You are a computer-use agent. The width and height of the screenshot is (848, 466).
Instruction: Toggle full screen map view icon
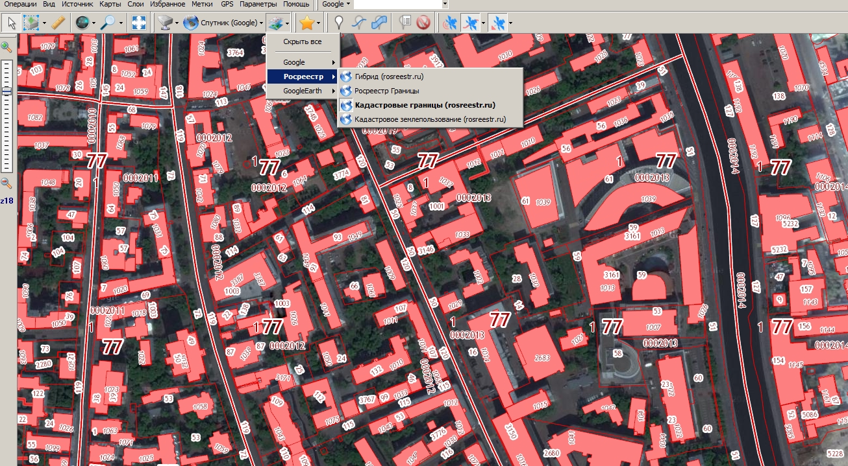(x=138, y=23)
